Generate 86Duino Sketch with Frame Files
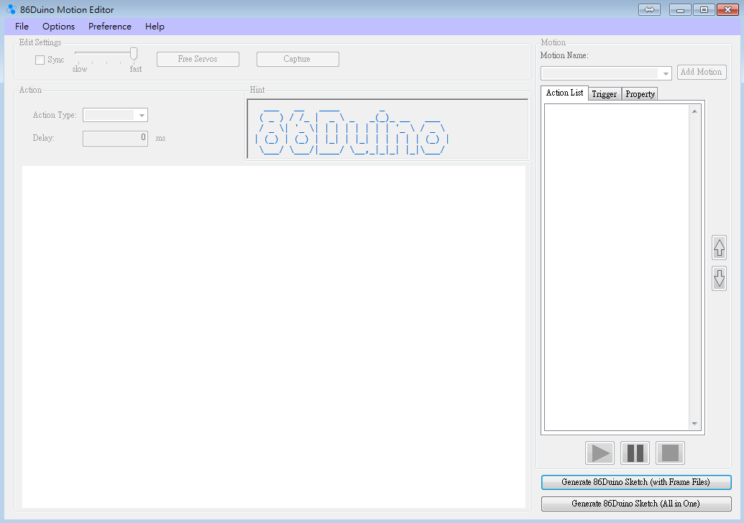Screen dimensions: 744x523 click(636, 482)
